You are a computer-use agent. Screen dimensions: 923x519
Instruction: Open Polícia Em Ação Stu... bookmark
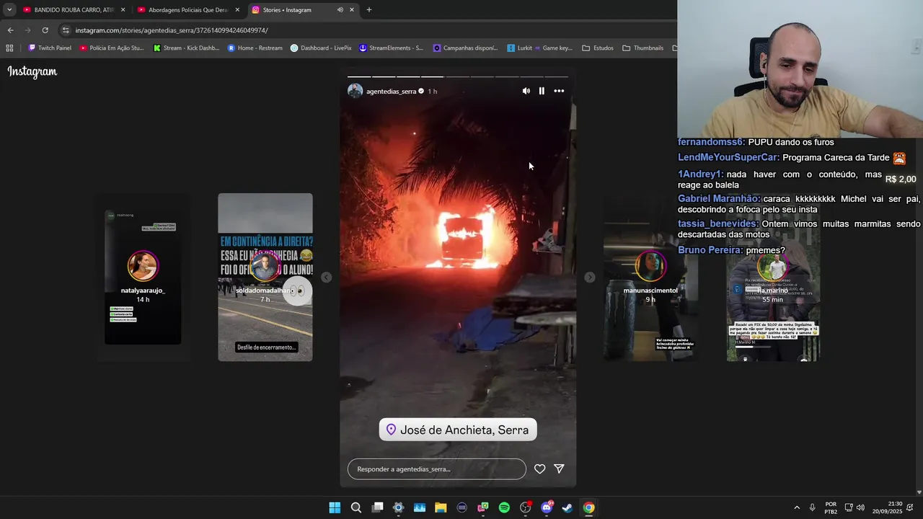(112, 48)
